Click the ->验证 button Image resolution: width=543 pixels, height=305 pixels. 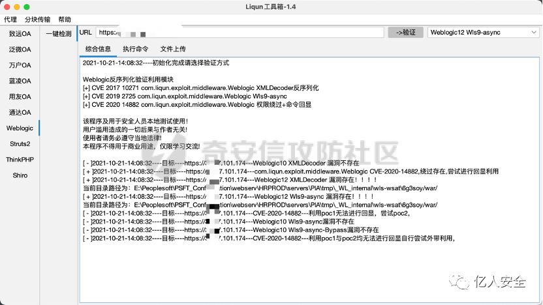tap(405, 33)
